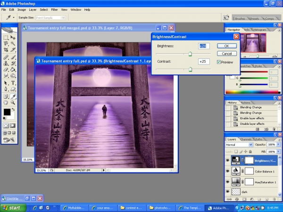Switch to Quick Mask mode
The image size is (283, 212).
pos(13,126)
